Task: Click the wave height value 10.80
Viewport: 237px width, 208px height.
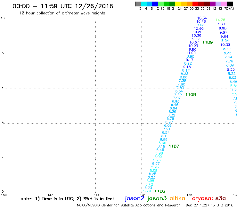Action: pos(198,32)
